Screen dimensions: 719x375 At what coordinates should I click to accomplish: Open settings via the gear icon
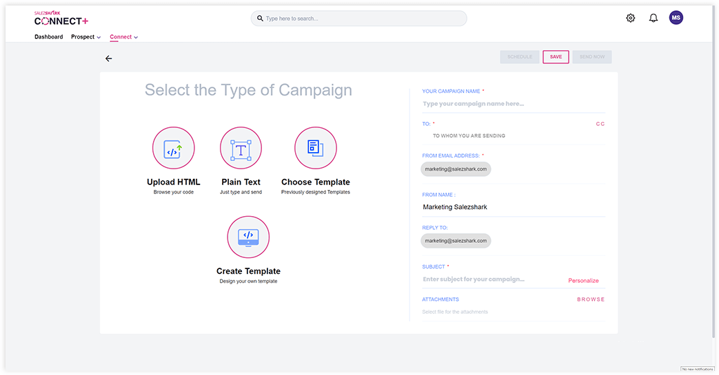(x=630, y=18)
